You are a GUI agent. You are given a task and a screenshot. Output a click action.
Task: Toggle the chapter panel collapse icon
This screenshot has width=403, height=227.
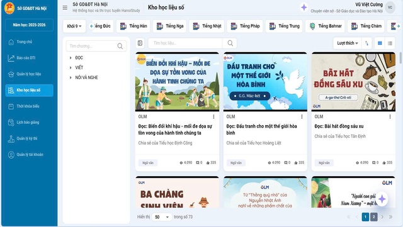140,43
